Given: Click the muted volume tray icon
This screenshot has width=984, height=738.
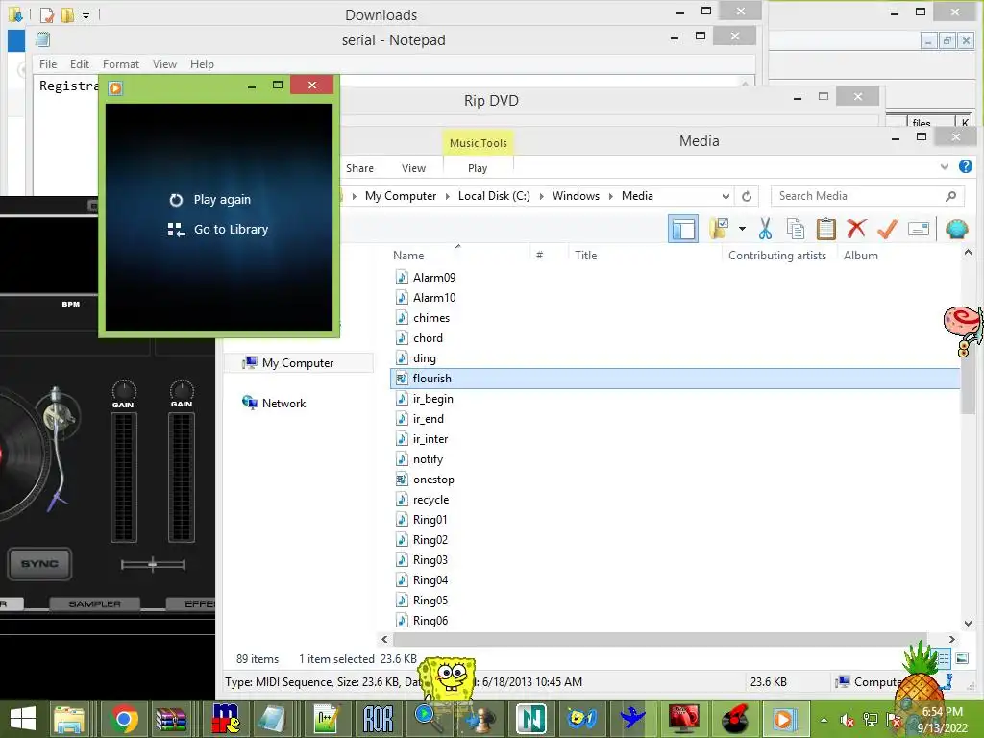Looking at the screenshot, I should pyautogui.click(x=847, y=720).
